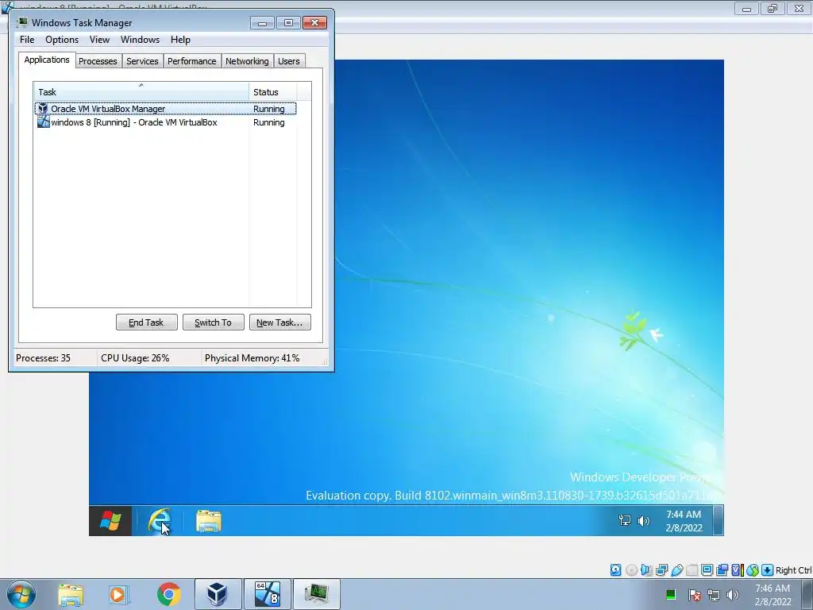Open the Options menu in Task Manager
The width and height of the screenshot is (813, 610).
click(62, 40)
